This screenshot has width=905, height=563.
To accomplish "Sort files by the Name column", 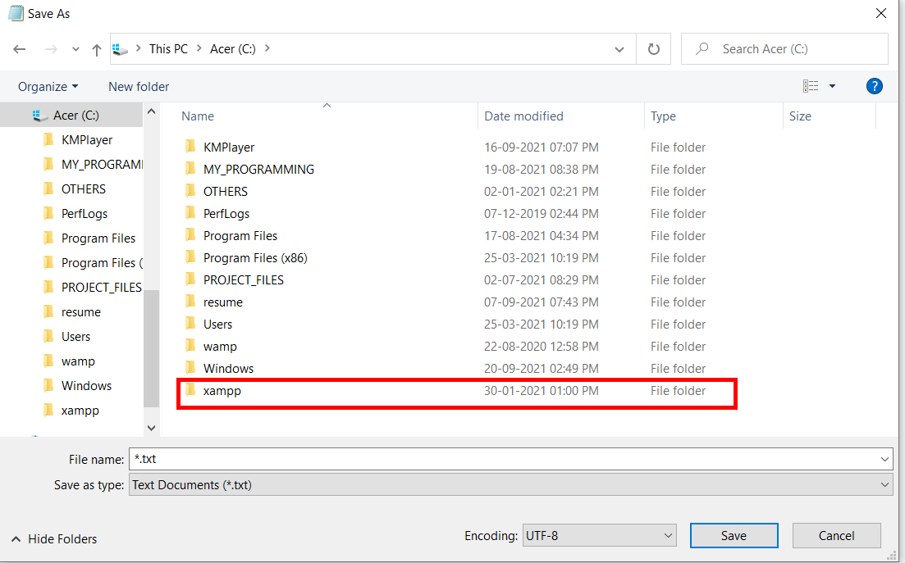I will pos(197,116).
